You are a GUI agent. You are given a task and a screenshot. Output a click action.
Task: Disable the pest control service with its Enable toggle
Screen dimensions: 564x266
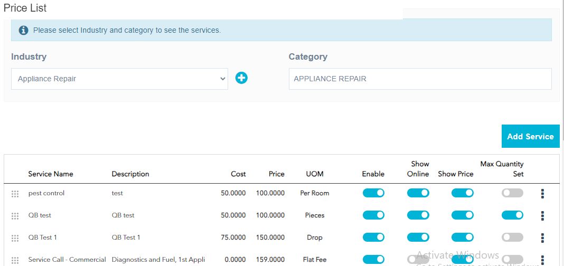373,193
